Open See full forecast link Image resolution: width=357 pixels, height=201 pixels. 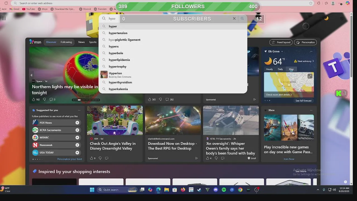coord(303,100)
